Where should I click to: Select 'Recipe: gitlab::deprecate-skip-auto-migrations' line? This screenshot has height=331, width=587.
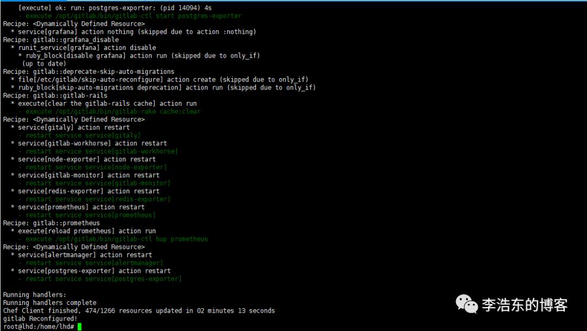click(89, 72)
